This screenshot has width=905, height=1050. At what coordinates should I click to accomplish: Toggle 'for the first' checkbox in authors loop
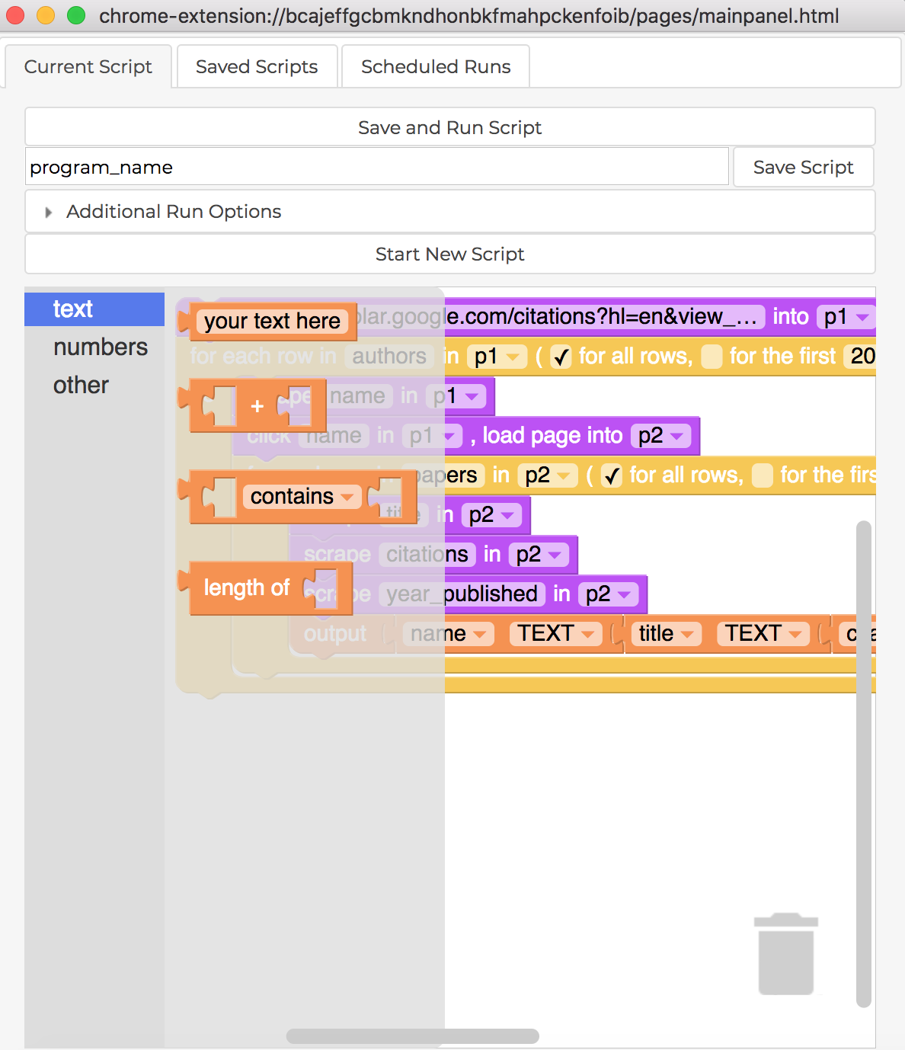click(712, 357)
